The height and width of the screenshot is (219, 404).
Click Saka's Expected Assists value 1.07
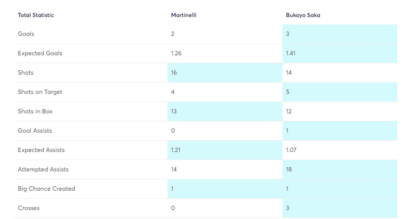point(291,150)
